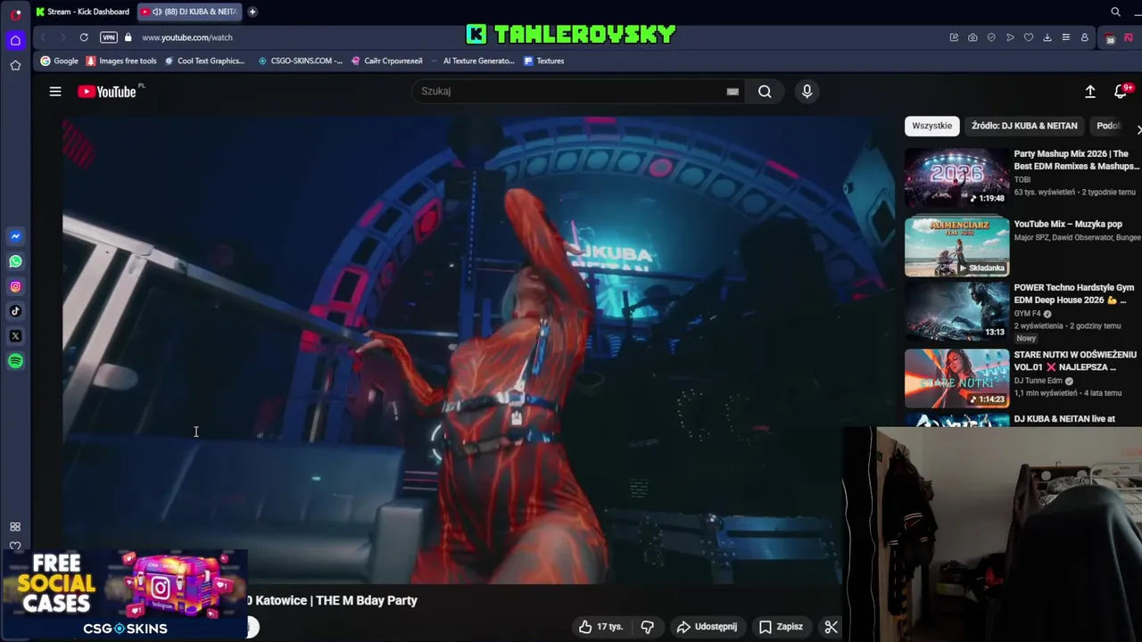Click the Zapisz save button
Screen dimensions: 1142x642
click(x=781, y=627)
